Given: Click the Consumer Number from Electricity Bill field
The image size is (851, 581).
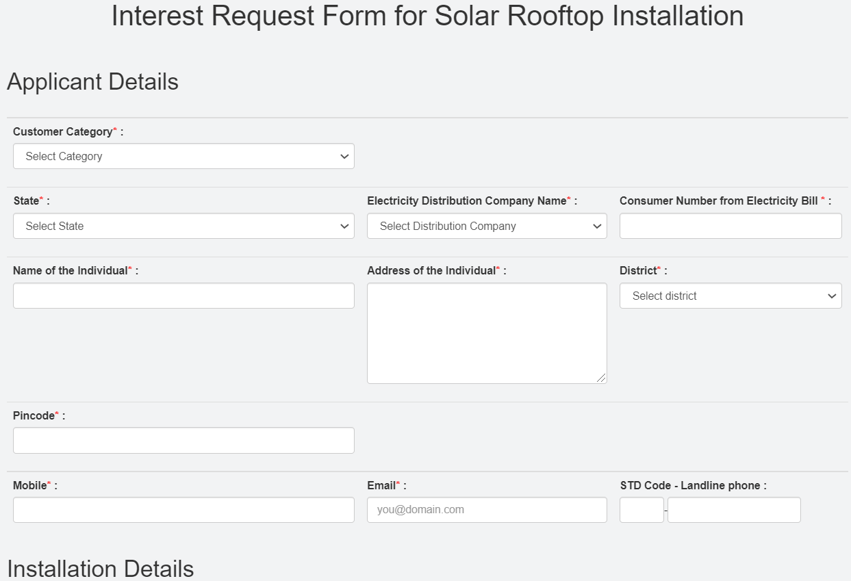Looking at the screenshot, I should [x=730, y=226].
